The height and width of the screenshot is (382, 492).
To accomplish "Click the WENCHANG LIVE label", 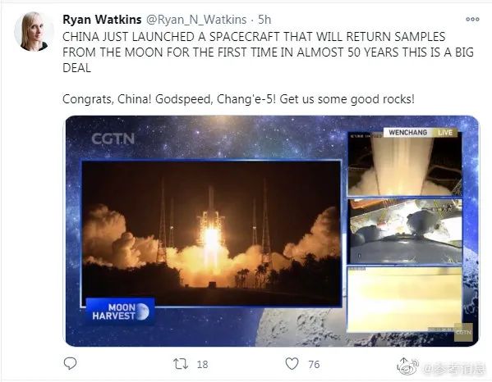I will [421, 133].
